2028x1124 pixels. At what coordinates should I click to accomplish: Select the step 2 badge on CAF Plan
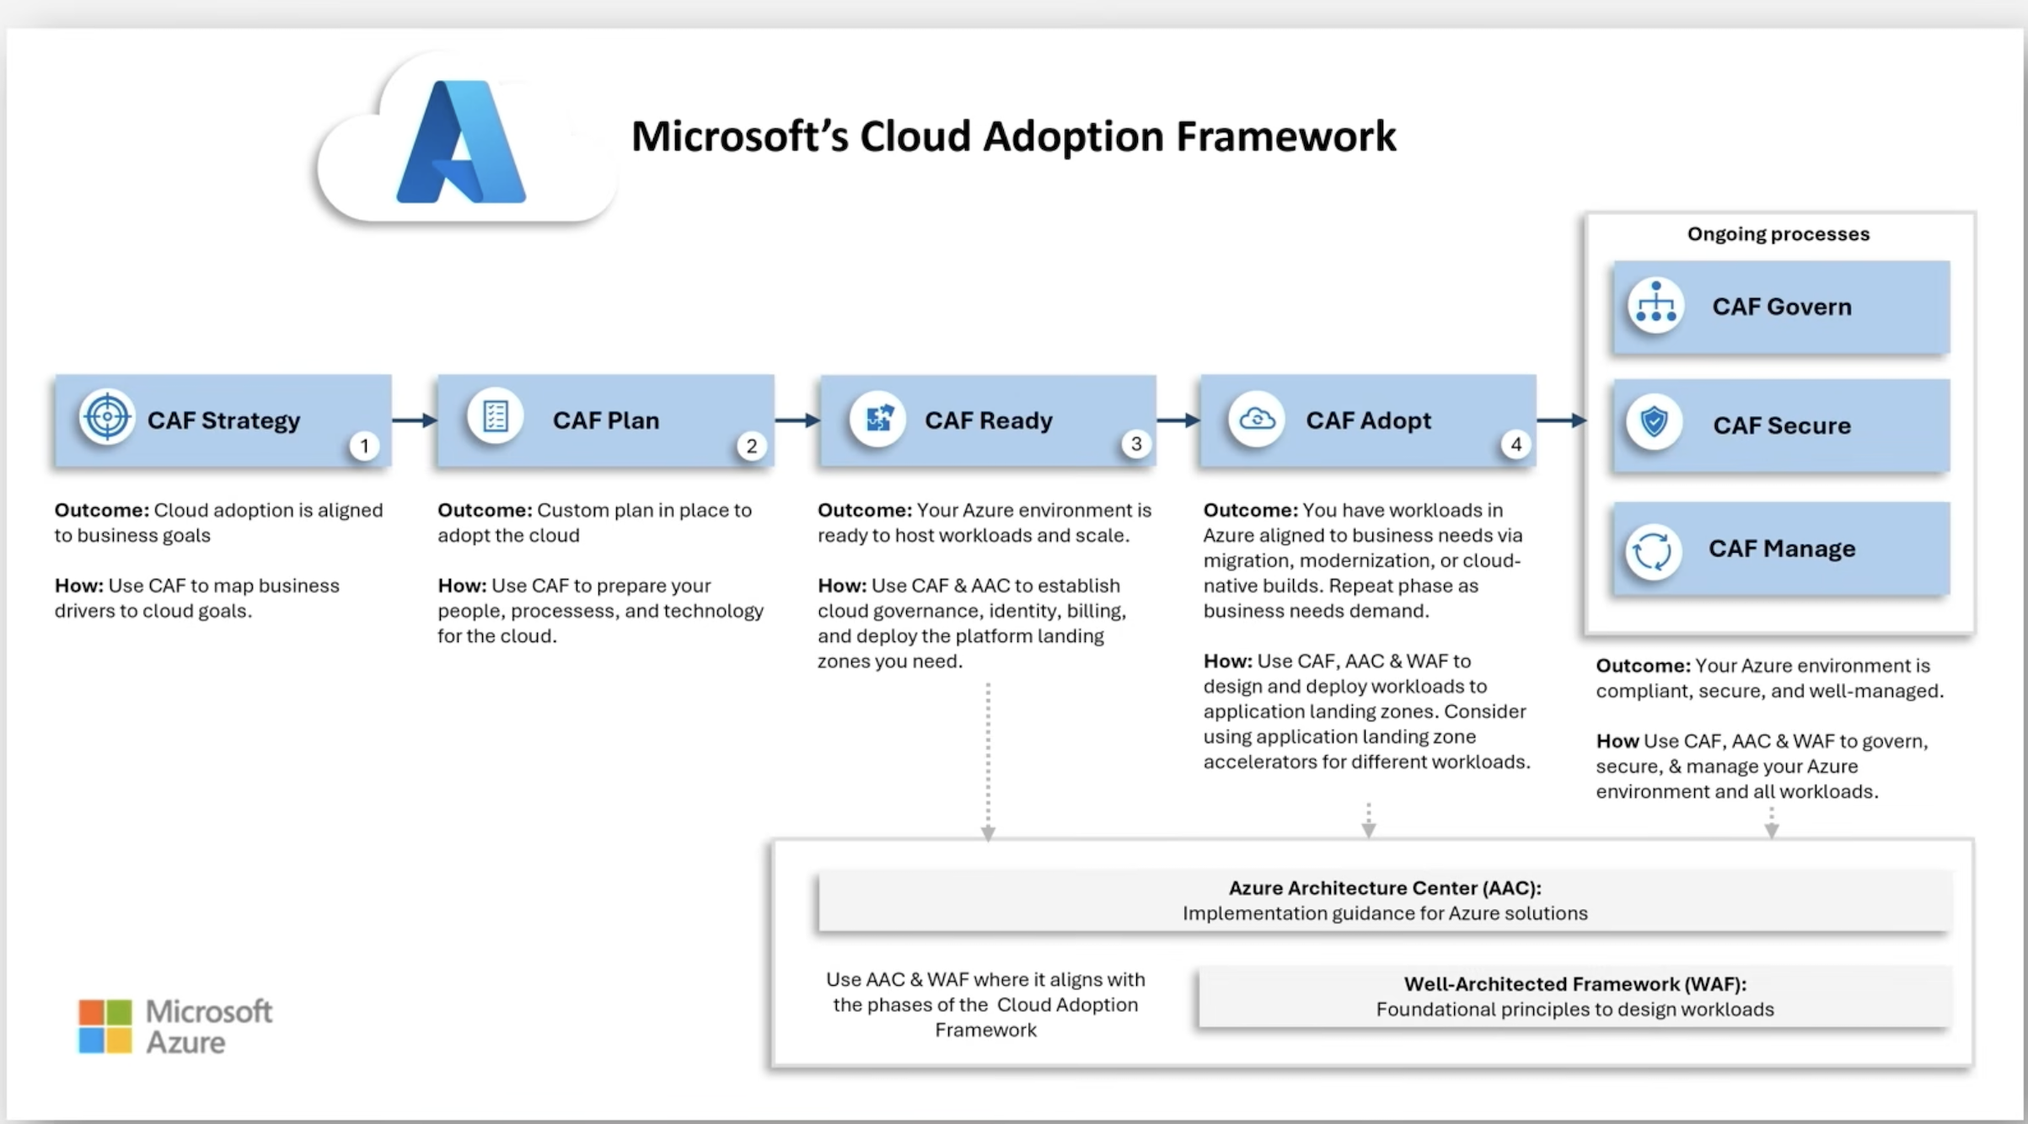click(751, 446)
